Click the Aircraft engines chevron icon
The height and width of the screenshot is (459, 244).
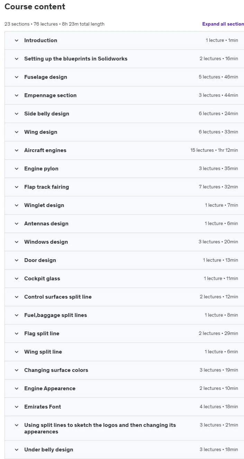(16, 150)
